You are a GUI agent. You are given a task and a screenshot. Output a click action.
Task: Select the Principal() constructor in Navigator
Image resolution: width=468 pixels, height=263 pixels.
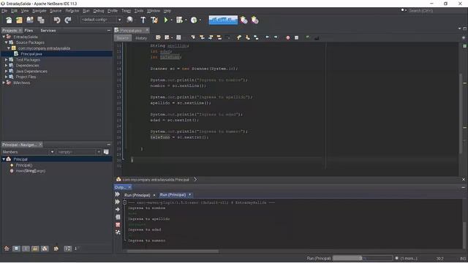pos(24,165)
